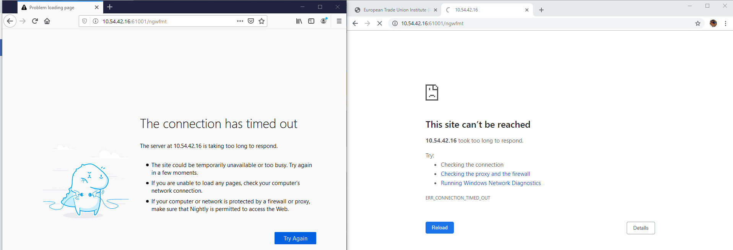Maximize the Firefox window
Screen dimensions: 733x250
tap(320, 7)
